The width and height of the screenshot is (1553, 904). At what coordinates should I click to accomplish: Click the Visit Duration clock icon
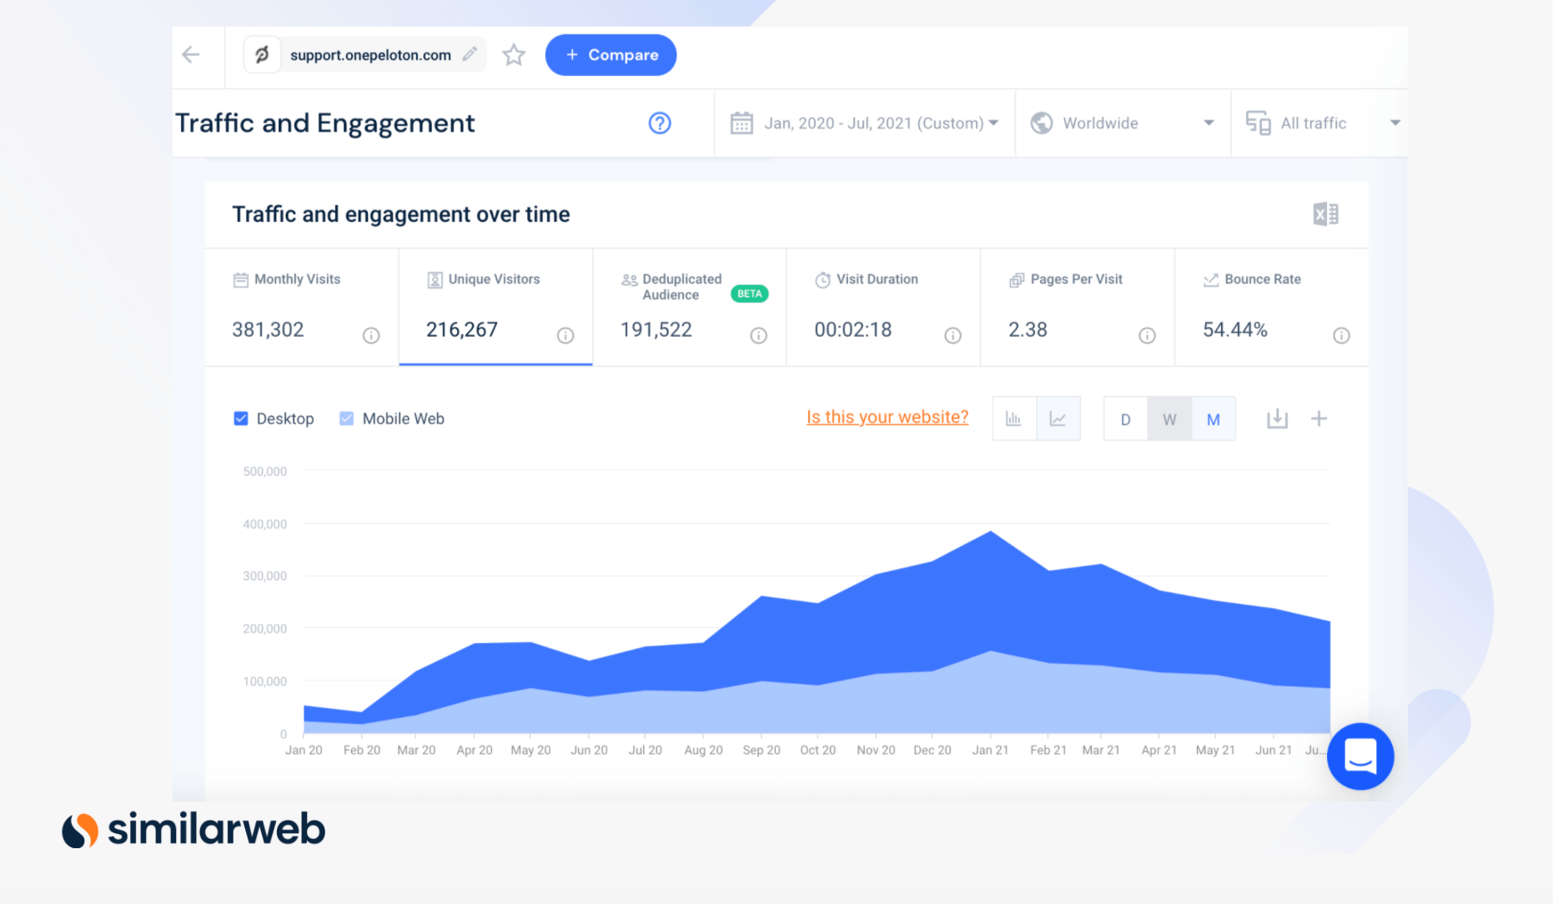pyautogui.click(x=822, y=279)
